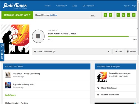Screen dimensions: 139x104
Task: Click the green help question mark icon
Action: (128, 15)
